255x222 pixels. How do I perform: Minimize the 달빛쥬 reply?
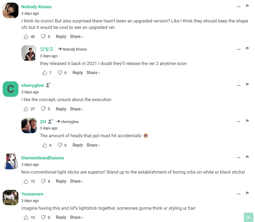coord(238,49)
